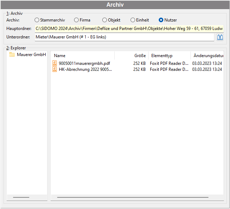Click the file list horizontal scrollbar
The height and width of the screenshot is (209, 230).
pos(133,197)
